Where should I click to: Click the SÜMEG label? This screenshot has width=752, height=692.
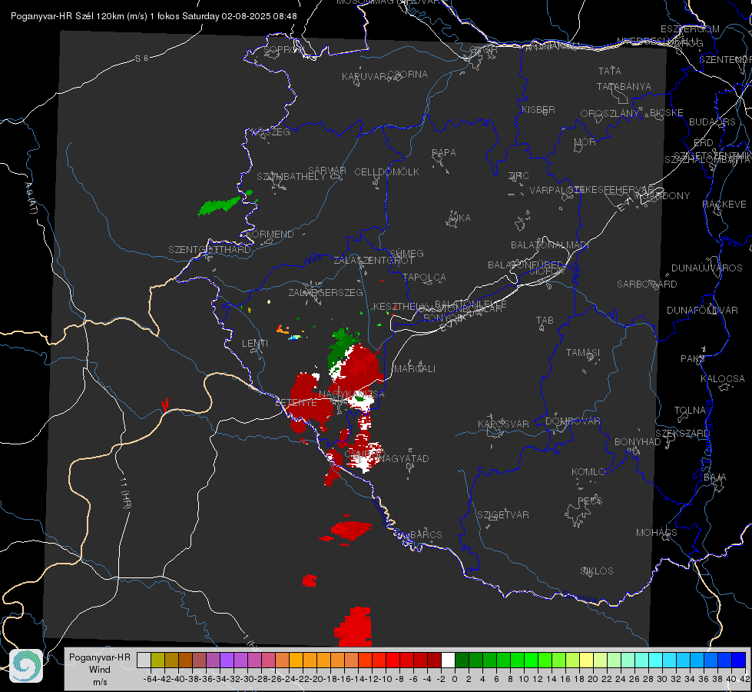pos(406,254)
